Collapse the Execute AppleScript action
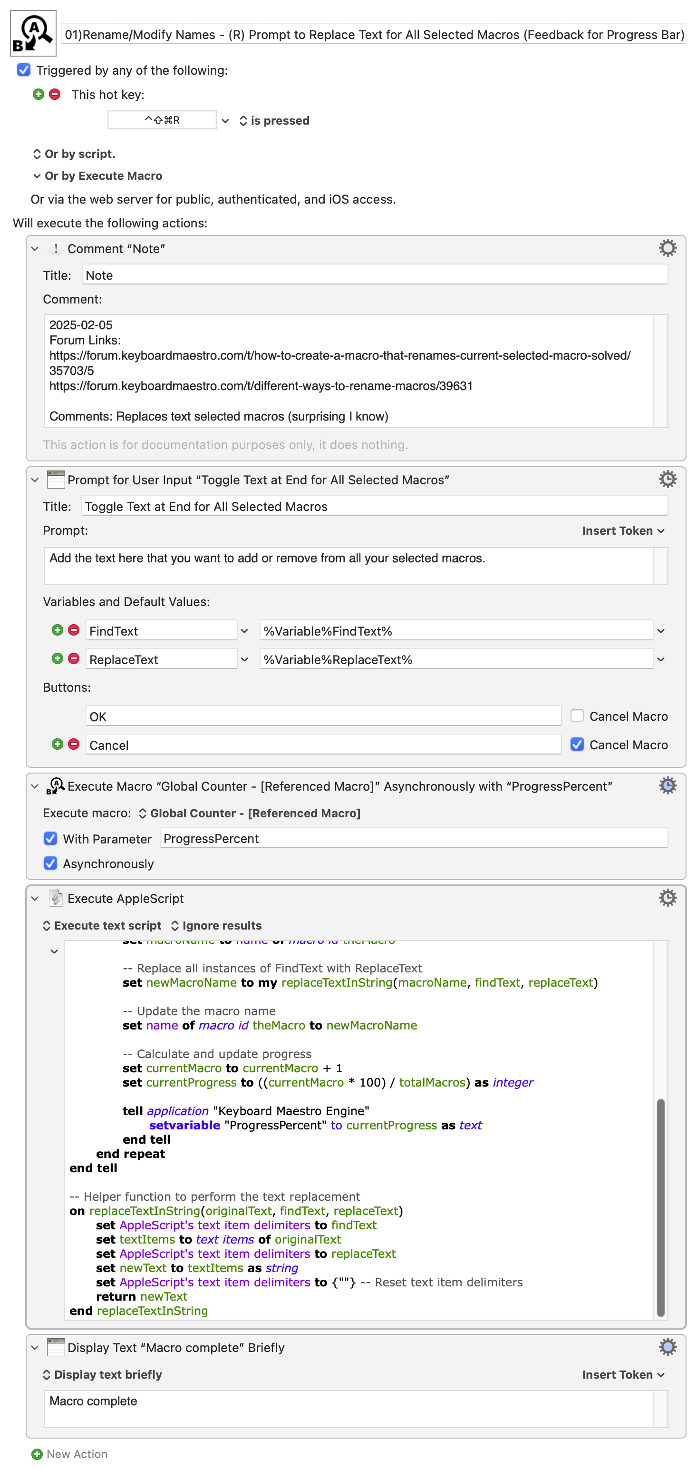 [x=35, y=898]
